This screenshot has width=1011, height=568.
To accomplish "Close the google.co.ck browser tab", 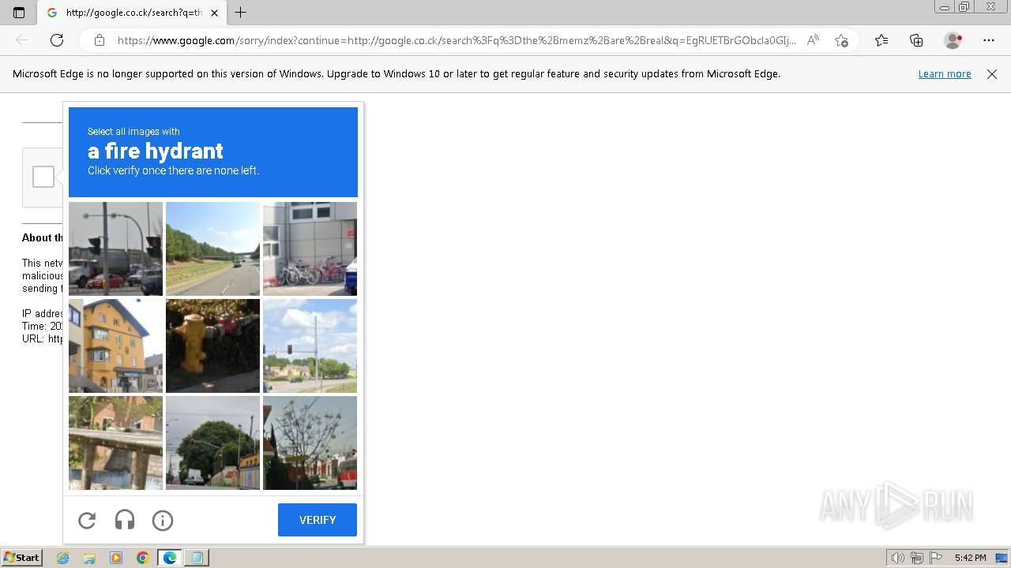I will 214,13.
